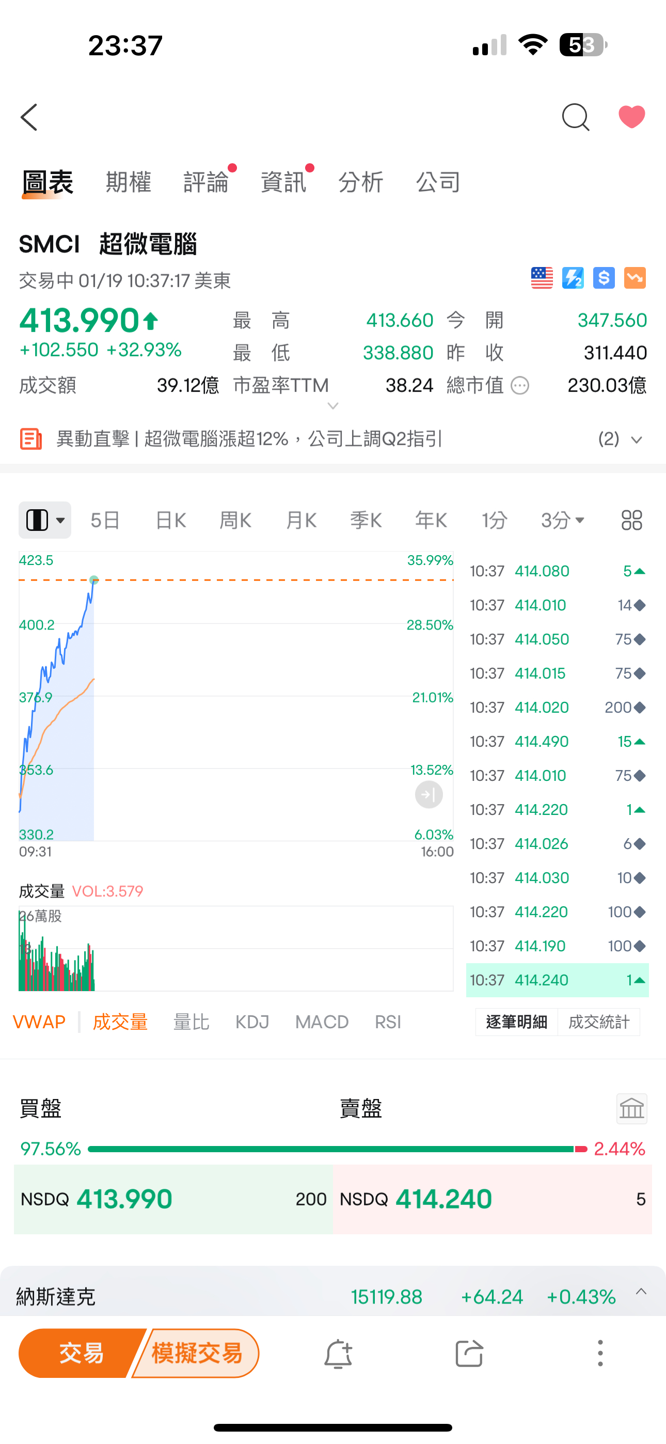Tap the 模擬交易 button
Screen dimensions: 666x1444
[197, 1353]
